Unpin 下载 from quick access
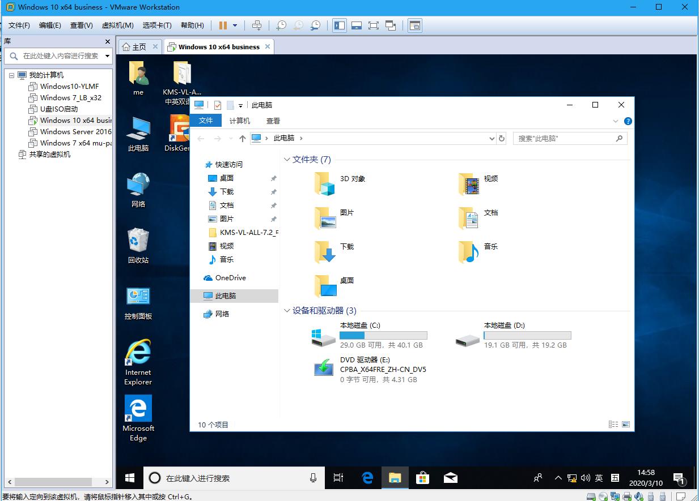Image resolution: width=699 pixels, height=501 pixels. (x=273, y=191)
